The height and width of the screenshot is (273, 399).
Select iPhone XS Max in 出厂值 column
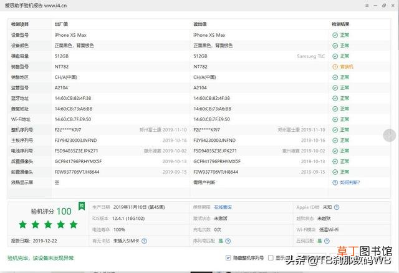pyautogui.click(x=70, y=35)
